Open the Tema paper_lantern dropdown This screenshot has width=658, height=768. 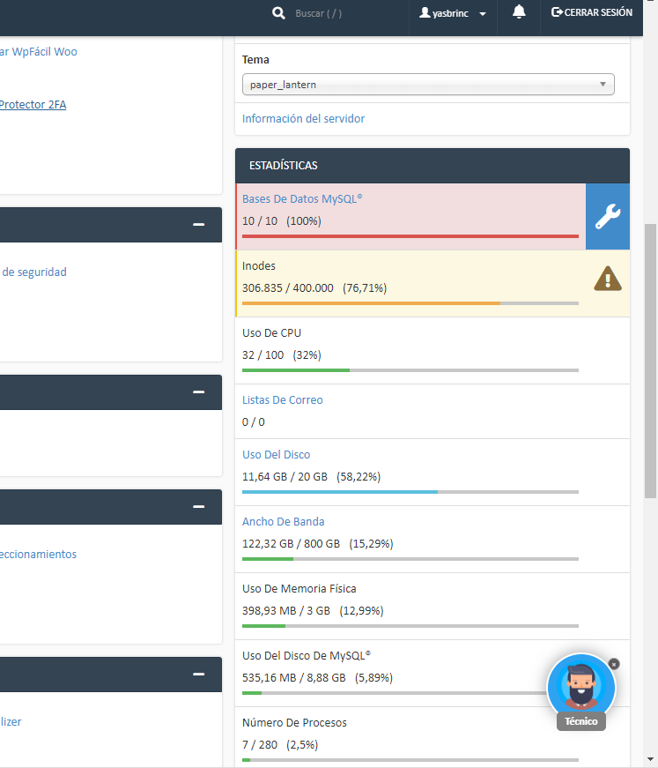tap(428, 85)
